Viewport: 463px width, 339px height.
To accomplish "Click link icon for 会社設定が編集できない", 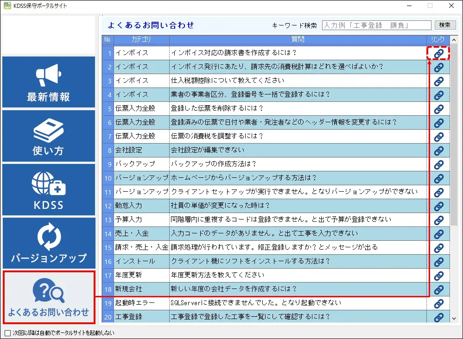I will tap(438, 151).
